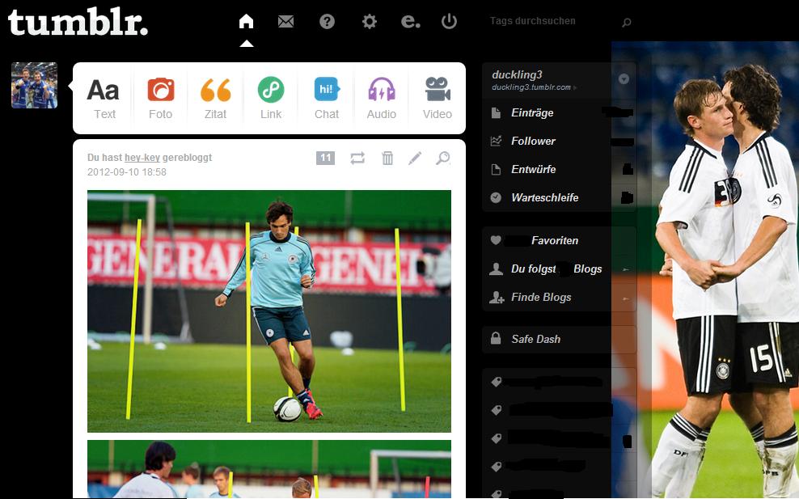The image size is (799, 499).
Task: Click the search magnifier in top bar
Action: click(x=627, y=22)
